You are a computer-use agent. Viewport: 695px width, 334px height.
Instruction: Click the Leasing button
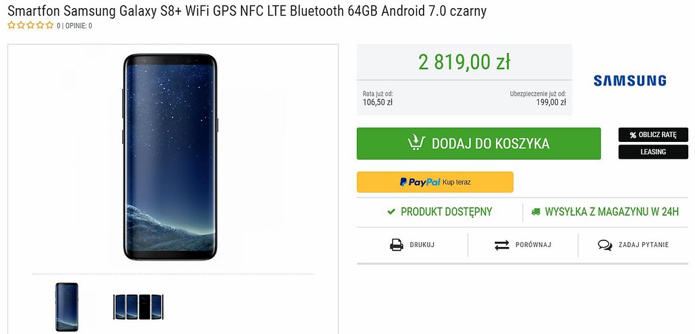(653, 152)
